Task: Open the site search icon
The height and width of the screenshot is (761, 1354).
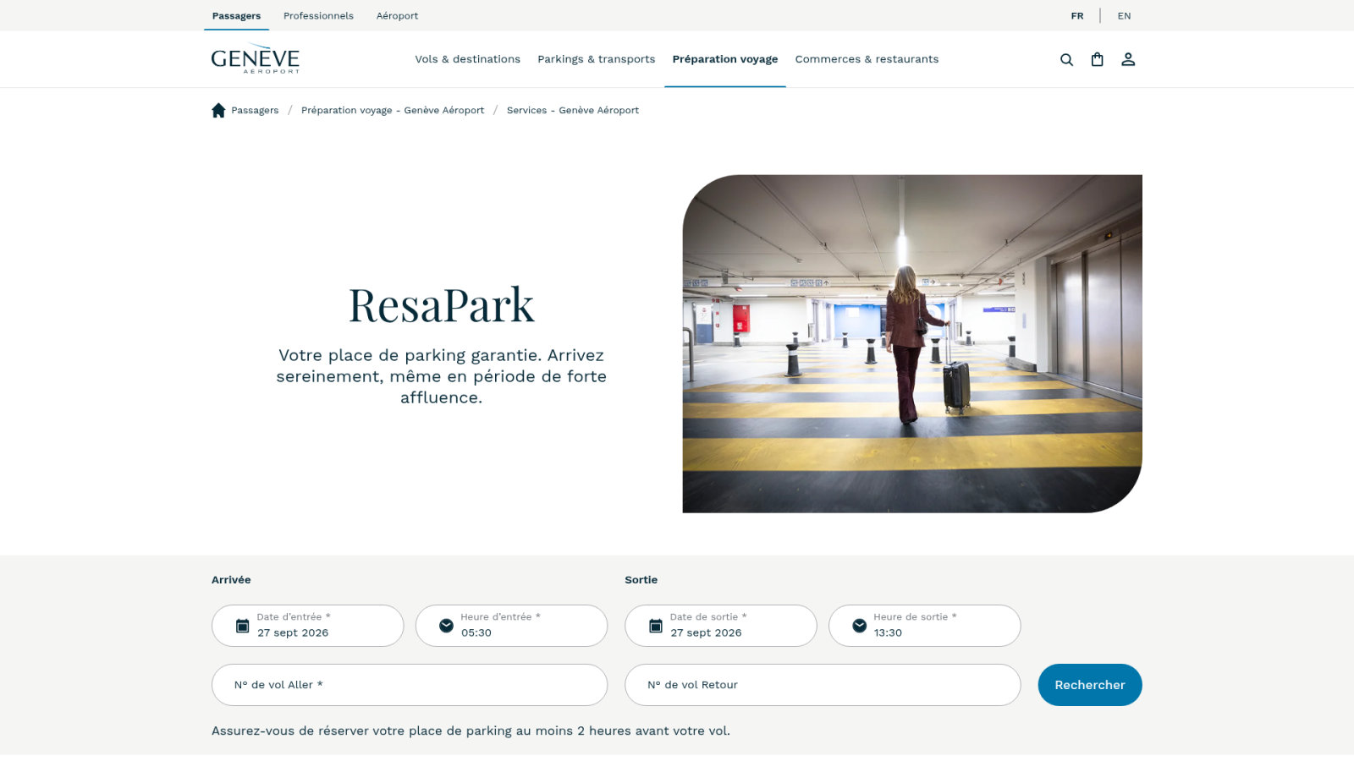Action: [1066, 59]
